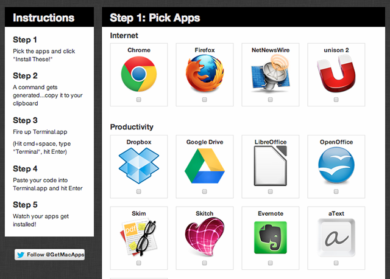Click the OpenOffice app icon
Image resolution: width=390 pixels, height=279 pixels.
[x=336, y=167]
